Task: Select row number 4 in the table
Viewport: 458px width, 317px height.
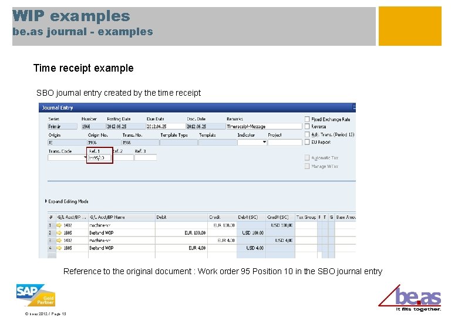Action: tap(52, 248)
